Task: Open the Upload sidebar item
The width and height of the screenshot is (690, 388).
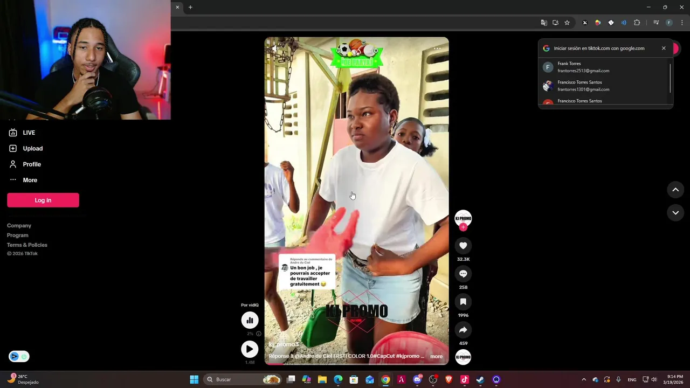Action: click(x=26, y=148)
